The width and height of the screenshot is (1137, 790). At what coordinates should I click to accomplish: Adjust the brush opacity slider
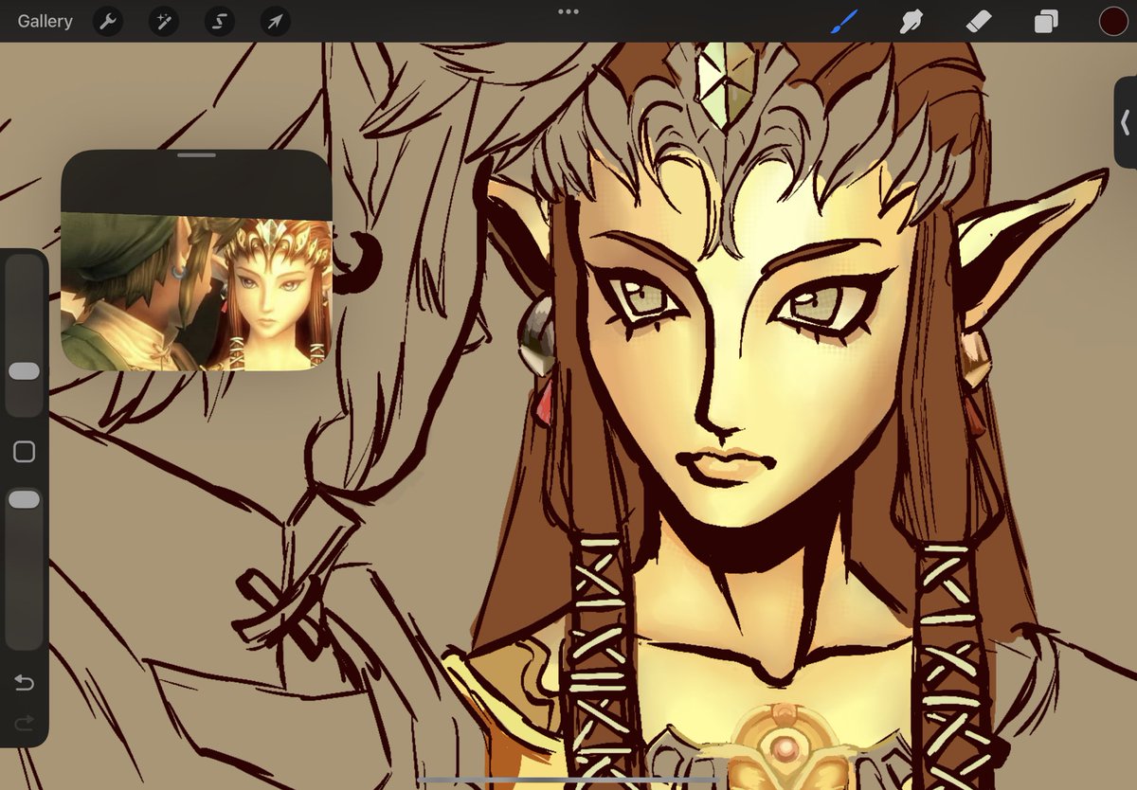[24, 499]
